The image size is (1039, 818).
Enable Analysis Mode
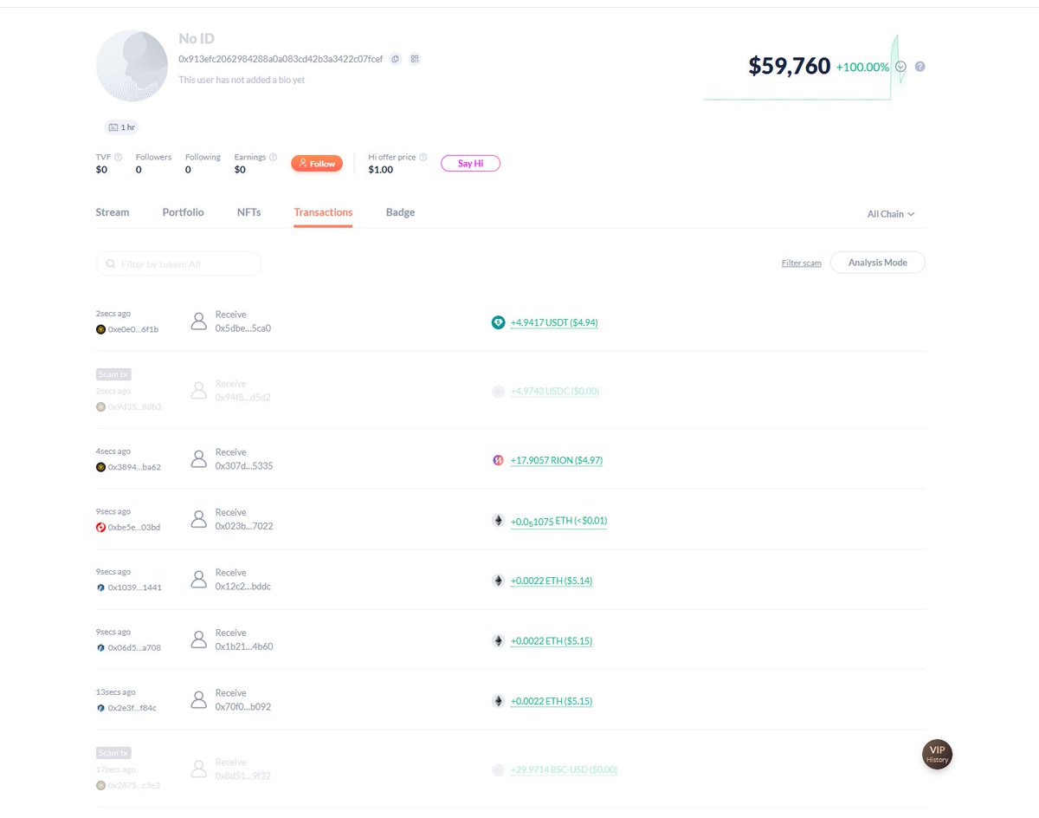(878, 263)
